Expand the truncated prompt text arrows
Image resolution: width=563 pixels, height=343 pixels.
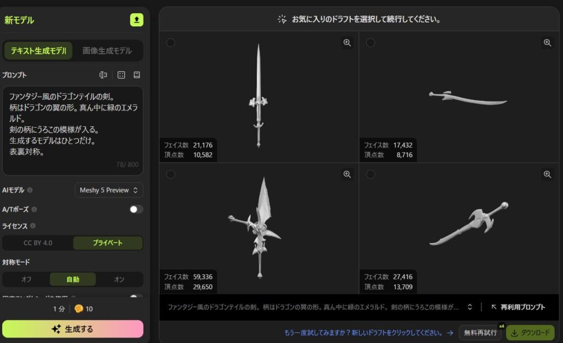click(470, 307)
